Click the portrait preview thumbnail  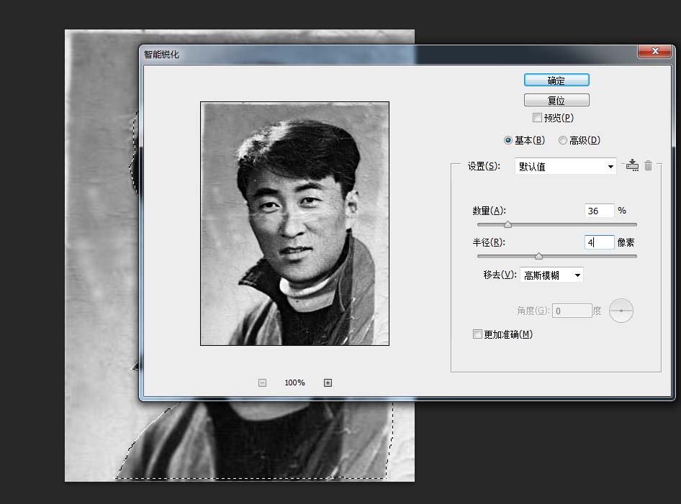click(x=294, y=223)
